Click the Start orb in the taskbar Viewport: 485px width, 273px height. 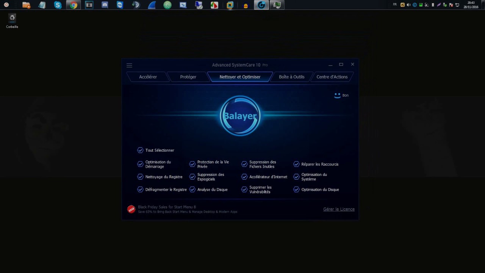(x=6, y=5)
